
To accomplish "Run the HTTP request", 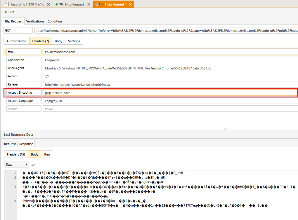I will tap(9, 12).
